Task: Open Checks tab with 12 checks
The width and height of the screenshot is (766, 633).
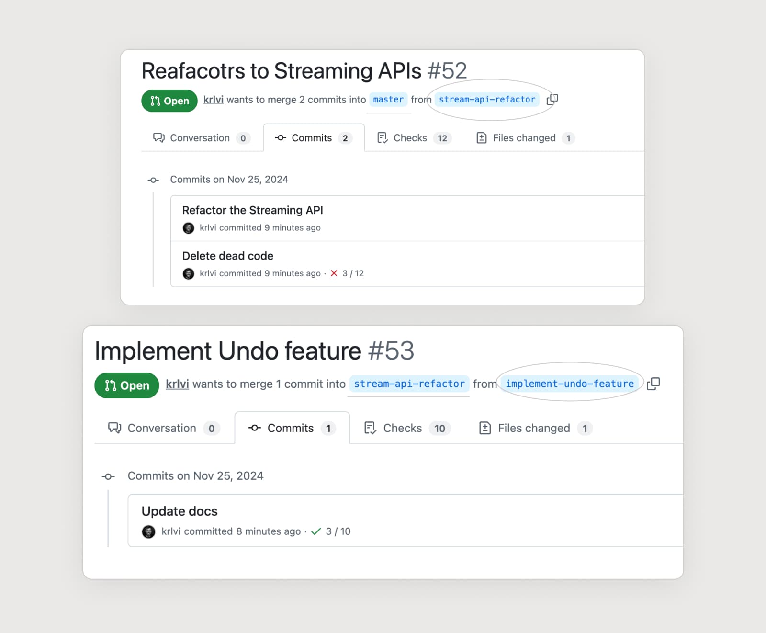Action: tap(414, 138)
